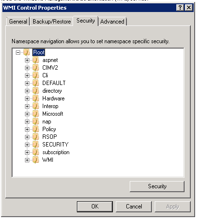Viewport: 197px width, 219px height.
Task: Switch to the General tab
Action: tap(18, 22)
